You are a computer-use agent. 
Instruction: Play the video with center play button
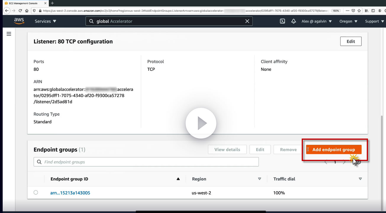[x=201, y=123]
